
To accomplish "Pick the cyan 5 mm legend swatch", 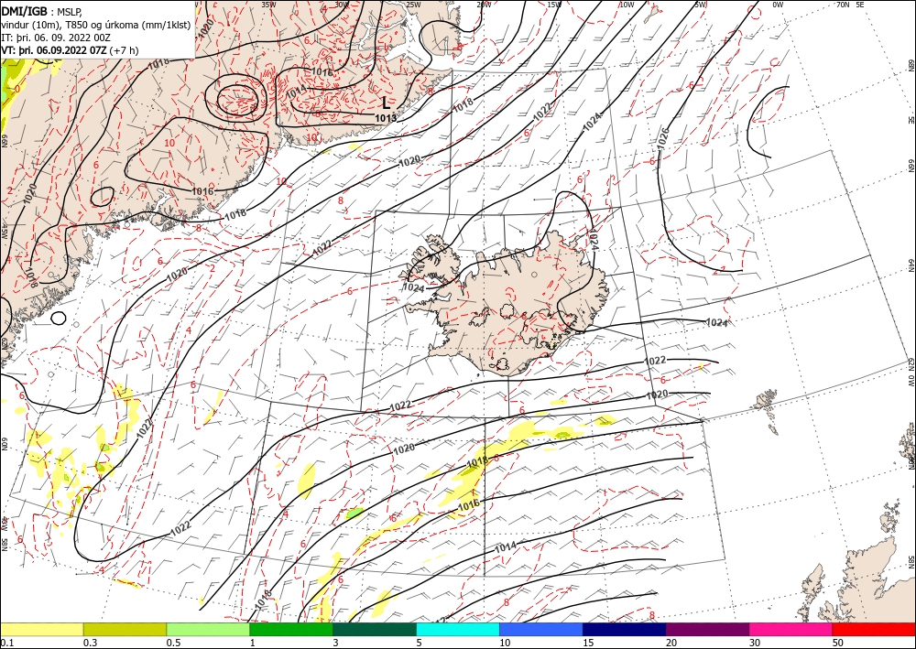I will pyautogui.click(x=458, y=629).
